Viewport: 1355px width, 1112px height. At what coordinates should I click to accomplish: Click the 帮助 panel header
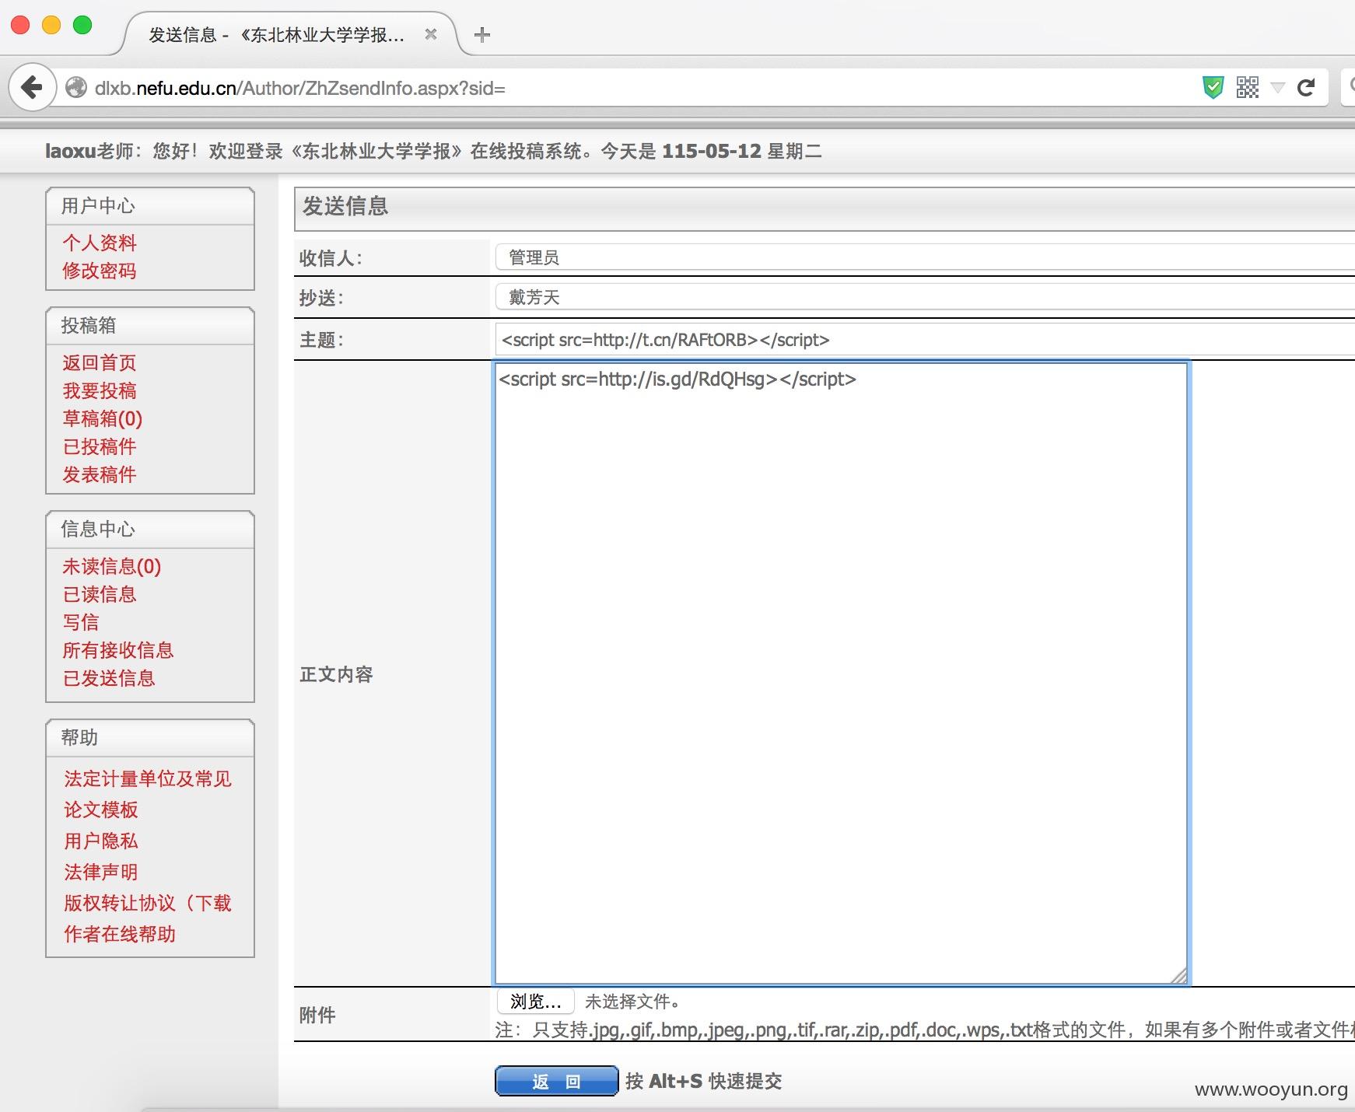150,738
